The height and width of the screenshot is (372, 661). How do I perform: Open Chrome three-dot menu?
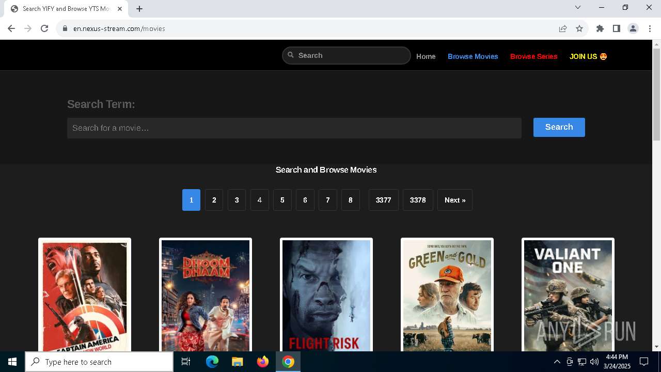[x=650, y=28]
